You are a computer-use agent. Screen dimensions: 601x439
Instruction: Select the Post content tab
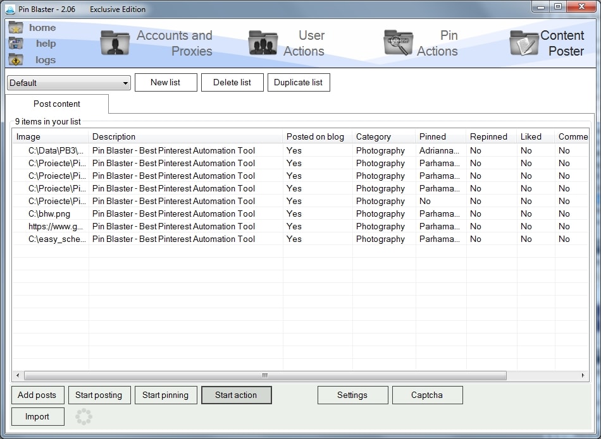point(57,104)
